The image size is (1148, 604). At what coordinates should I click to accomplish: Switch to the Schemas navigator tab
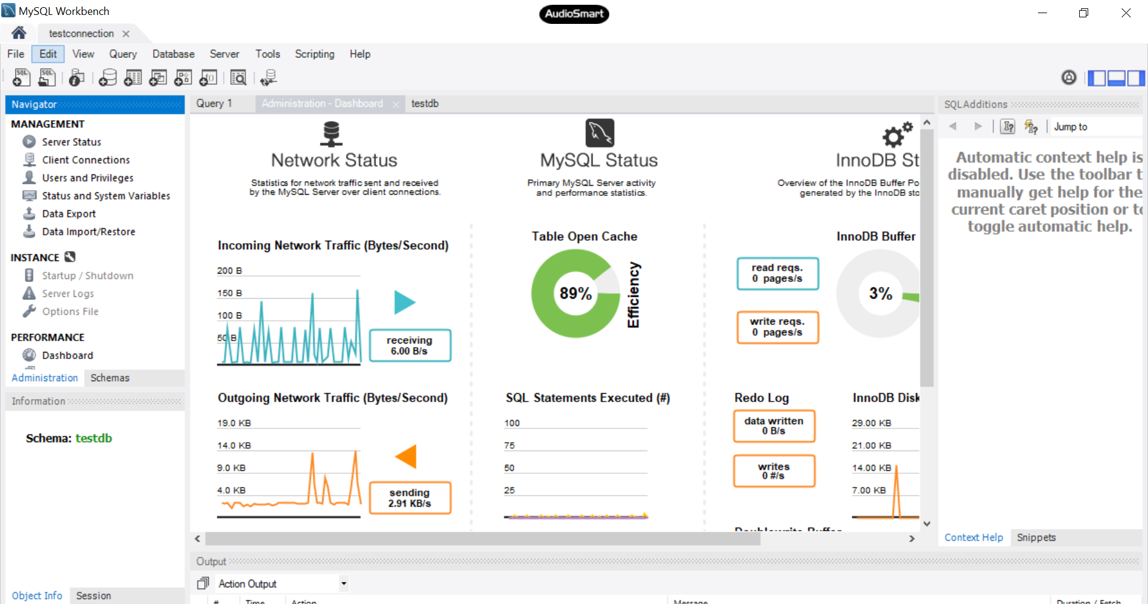pyautogui.click(x=110, y=378)
